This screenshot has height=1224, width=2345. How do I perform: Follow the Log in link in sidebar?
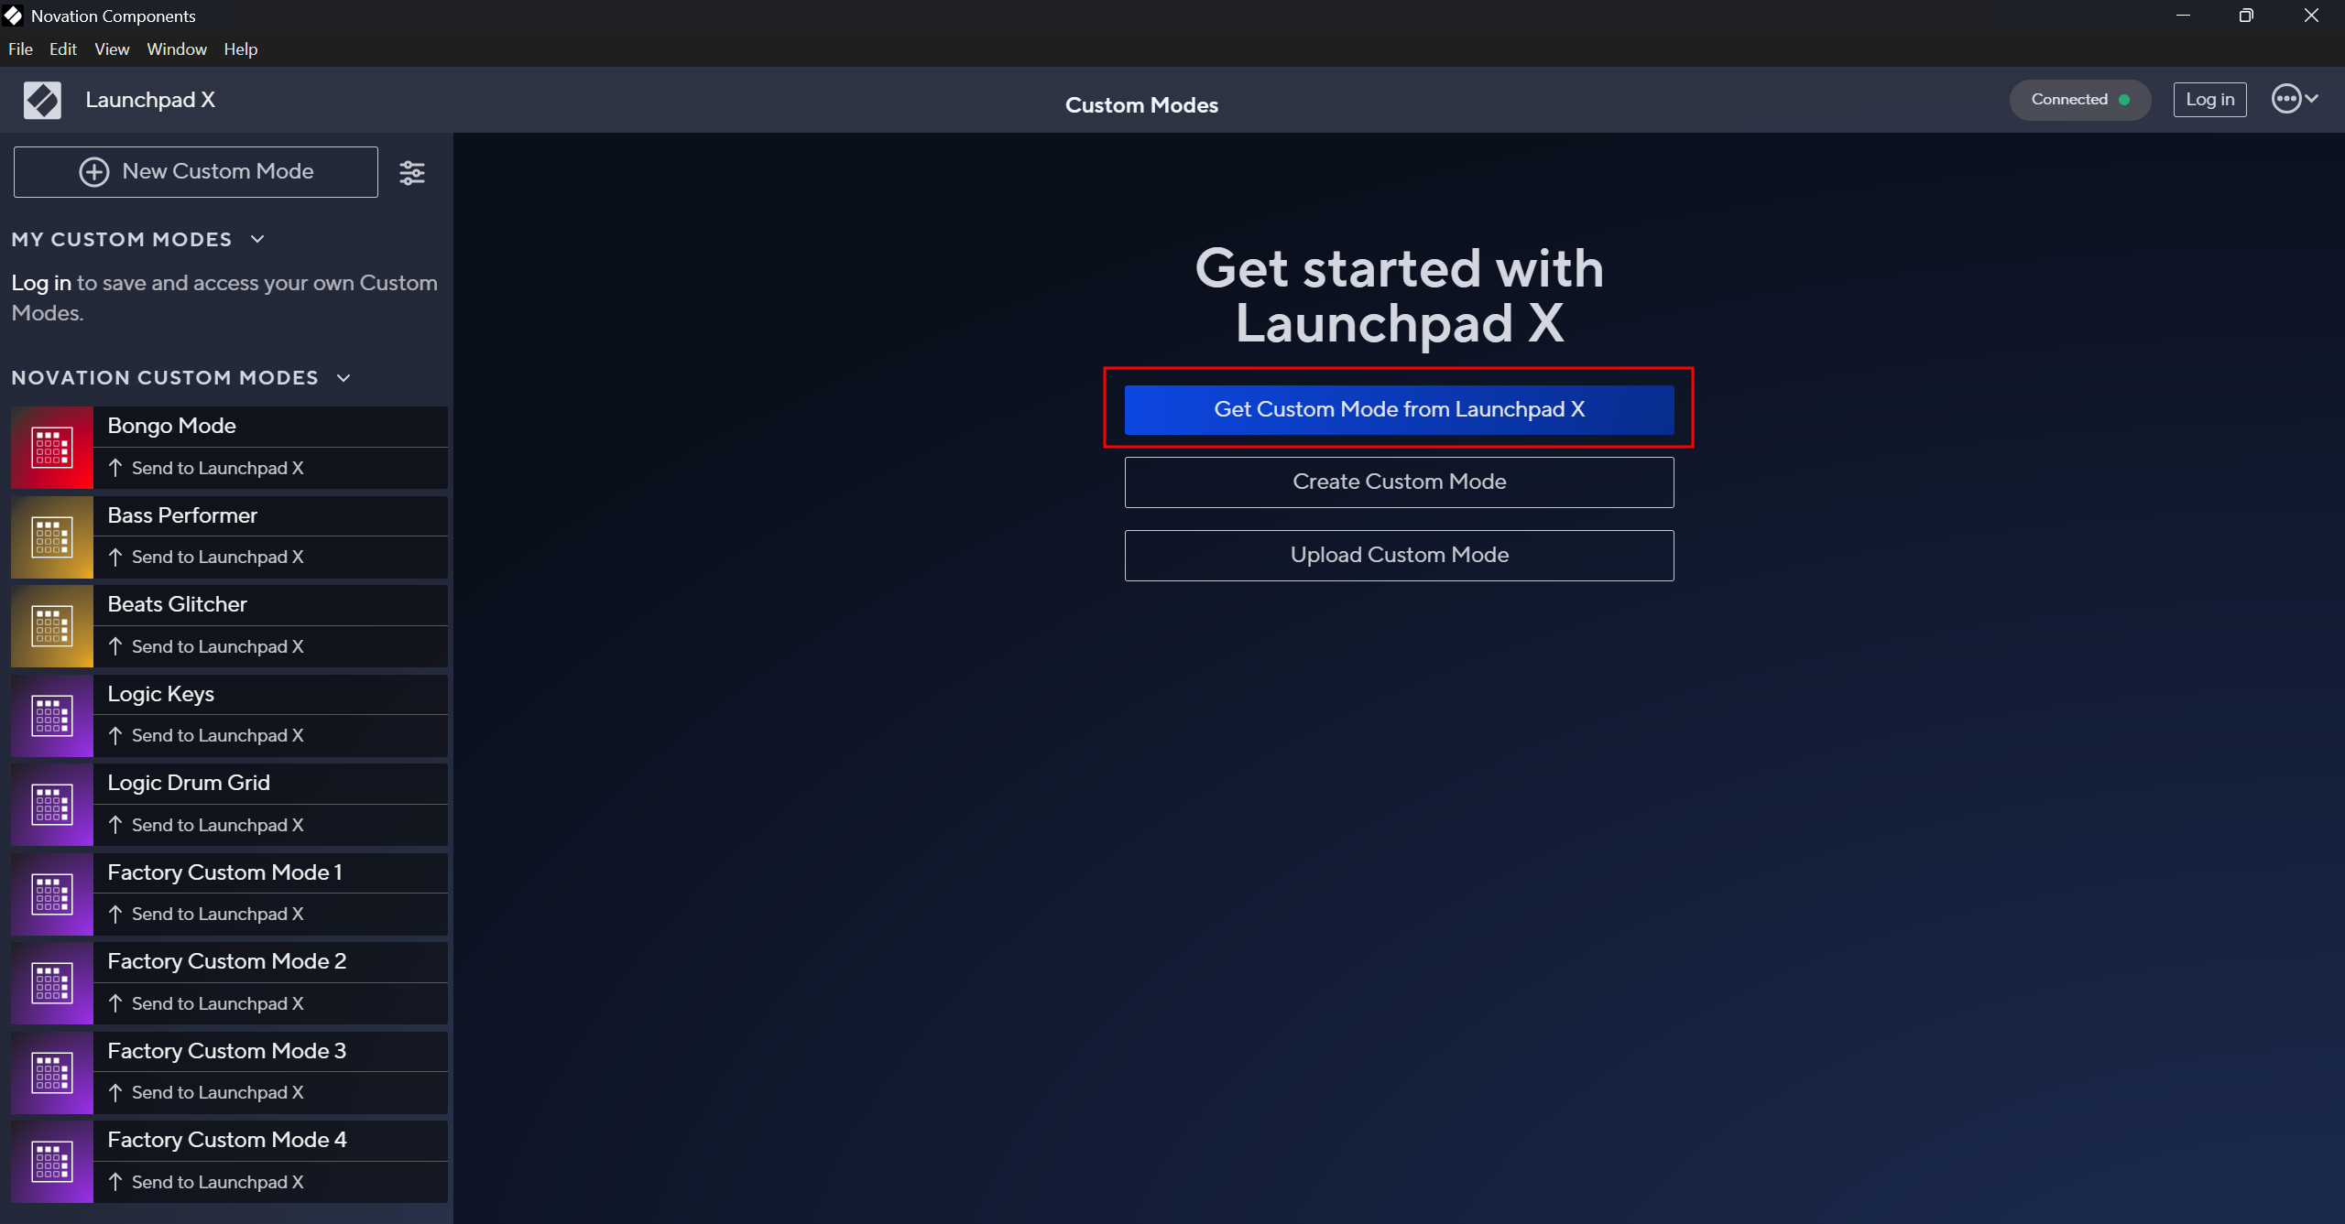tap(41, 283)
